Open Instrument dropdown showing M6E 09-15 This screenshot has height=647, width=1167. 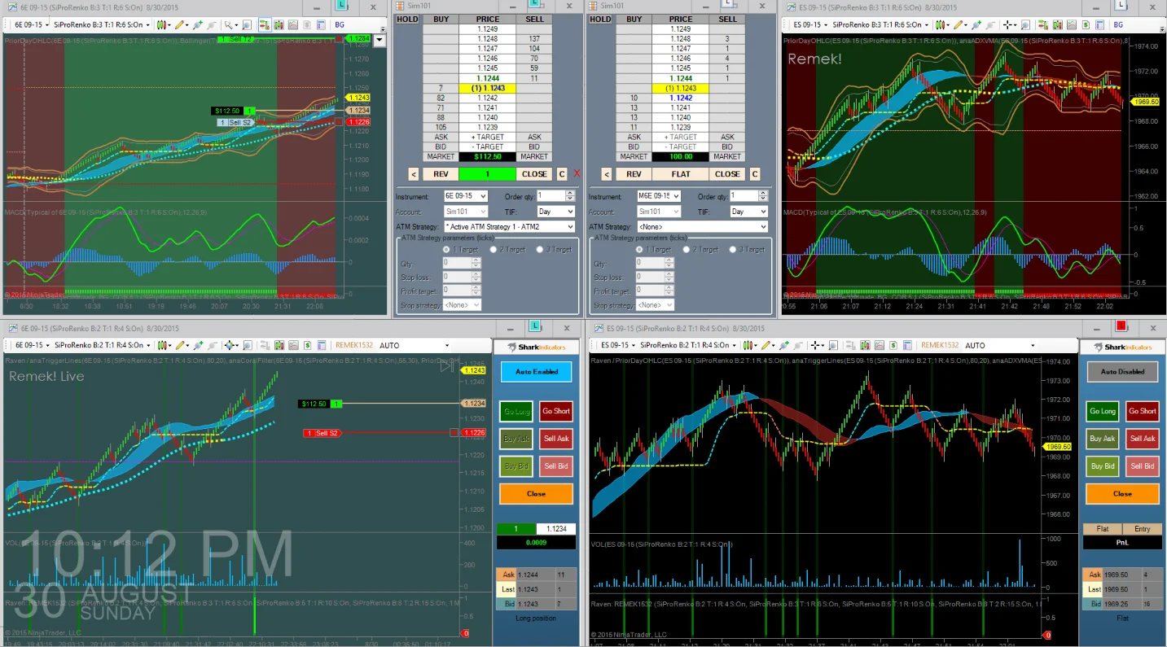(x=659, y=196)
